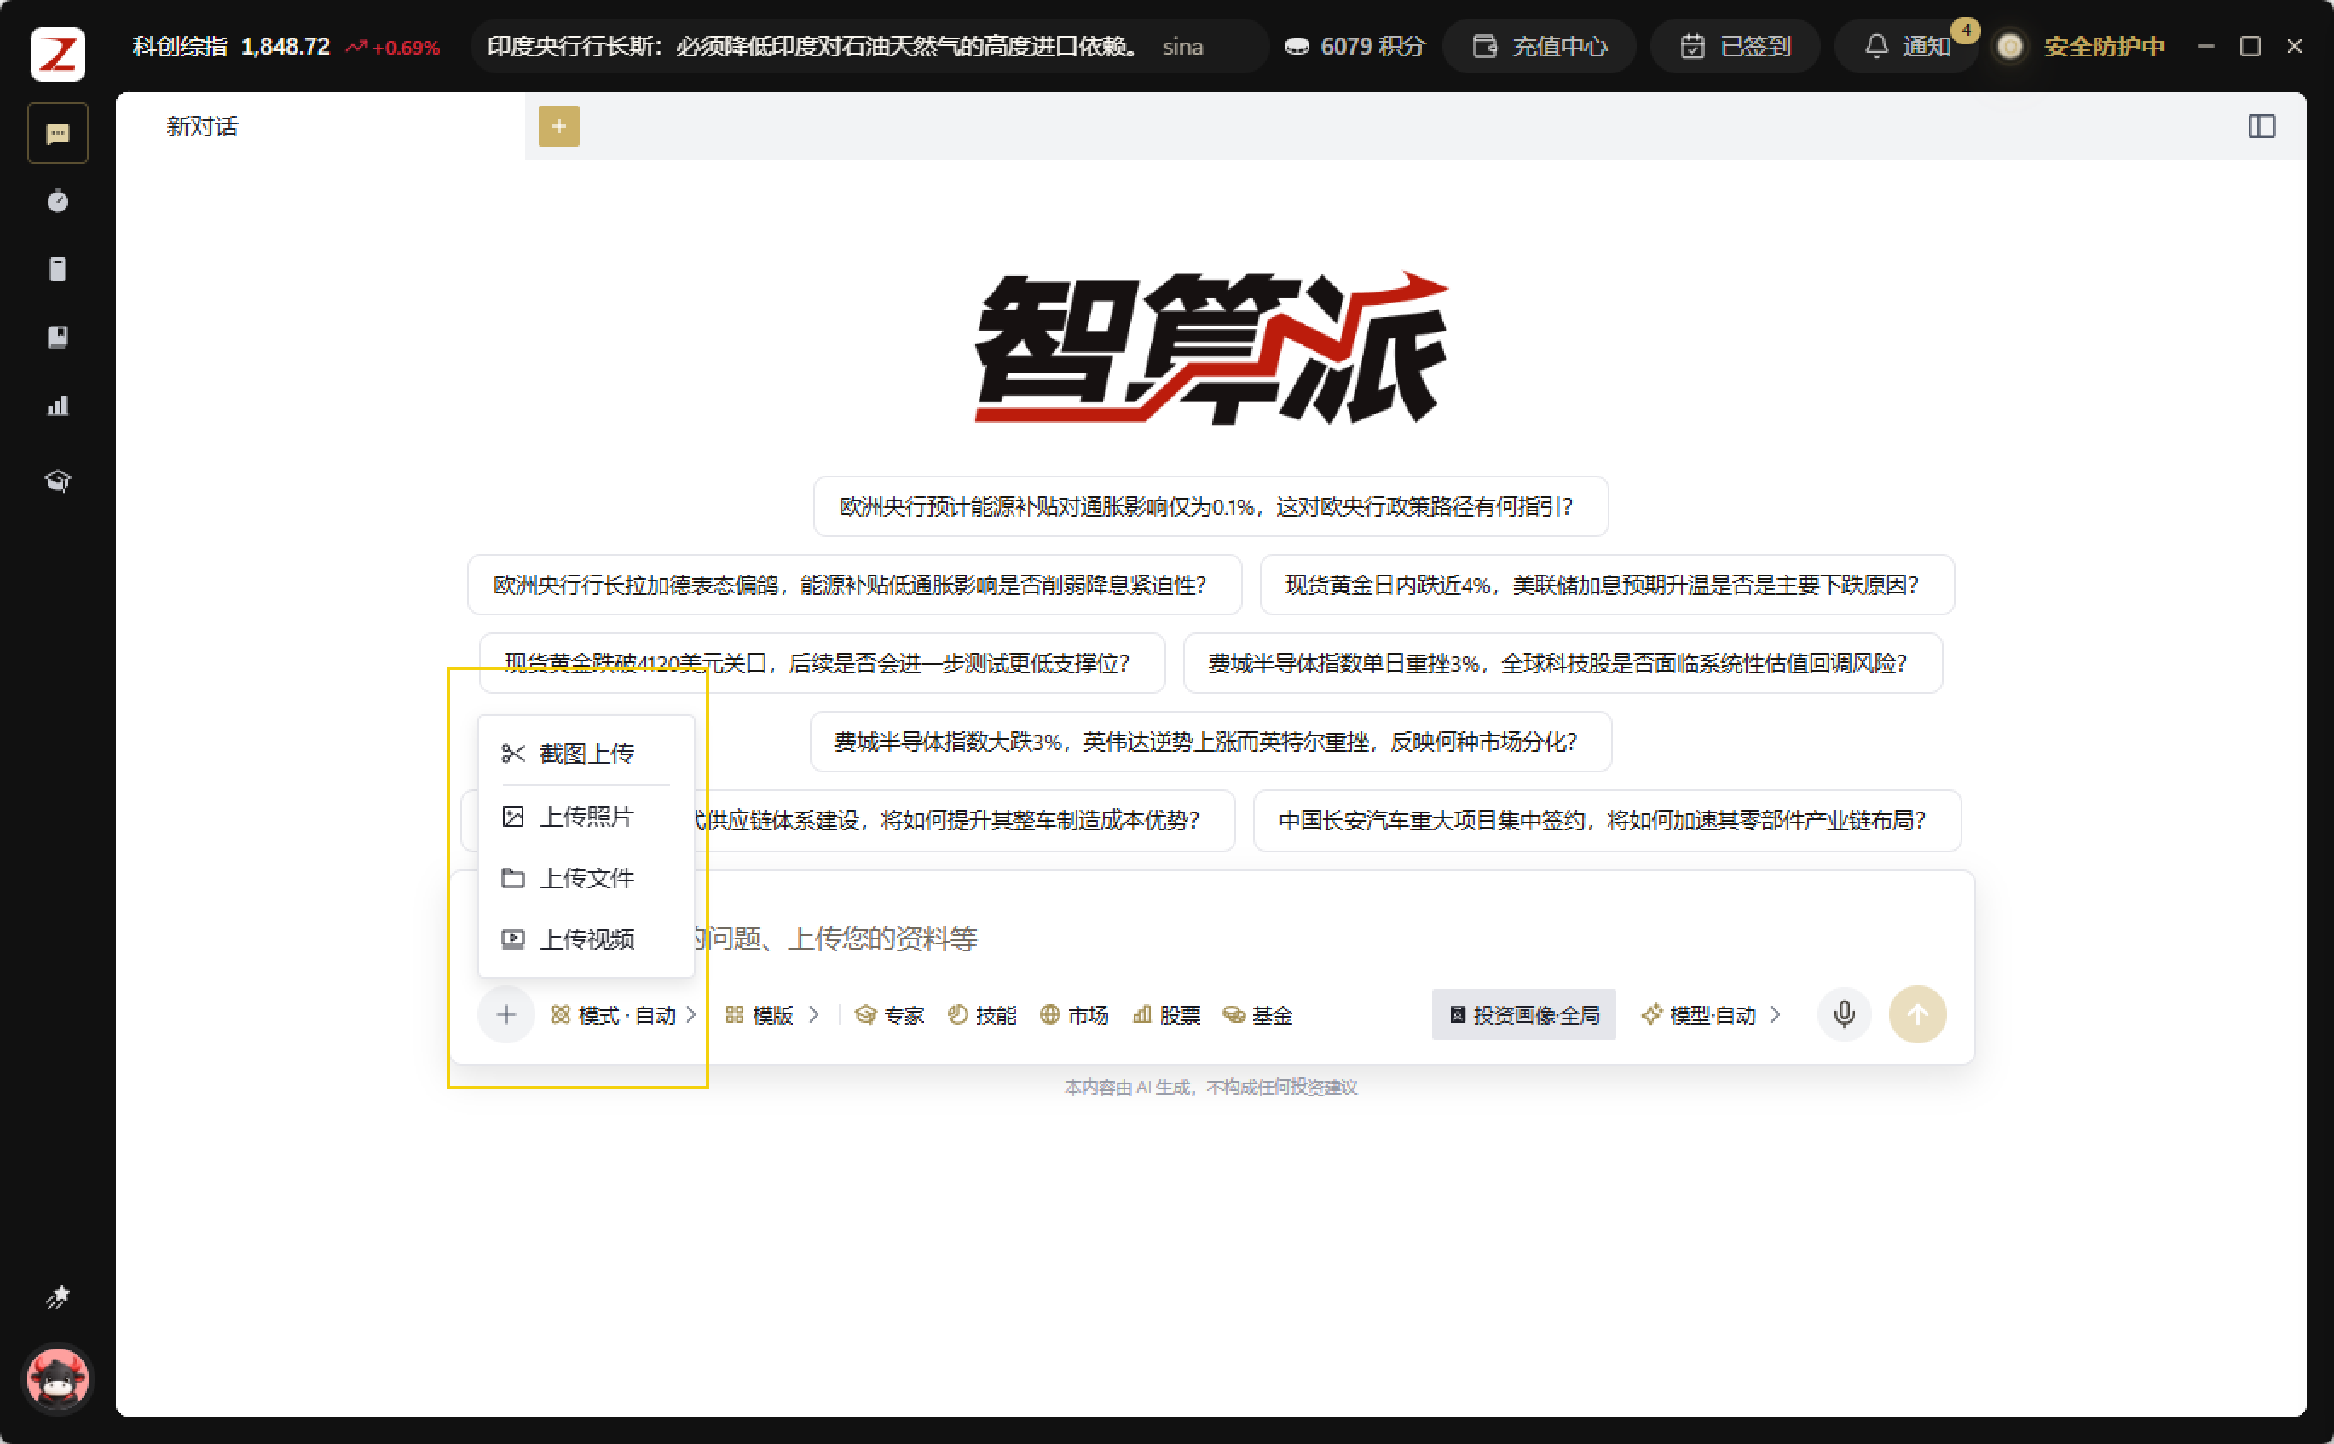Open the graduation cap icon in sidebar
Viewport: 2334px width, 1444px height.
57,481
